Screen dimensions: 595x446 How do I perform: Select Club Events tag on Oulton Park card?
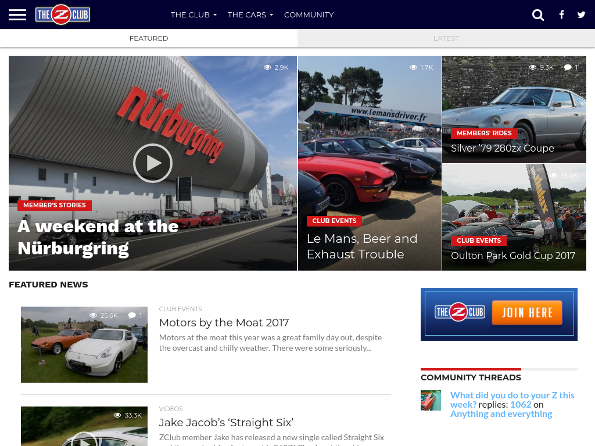point(479,240)
